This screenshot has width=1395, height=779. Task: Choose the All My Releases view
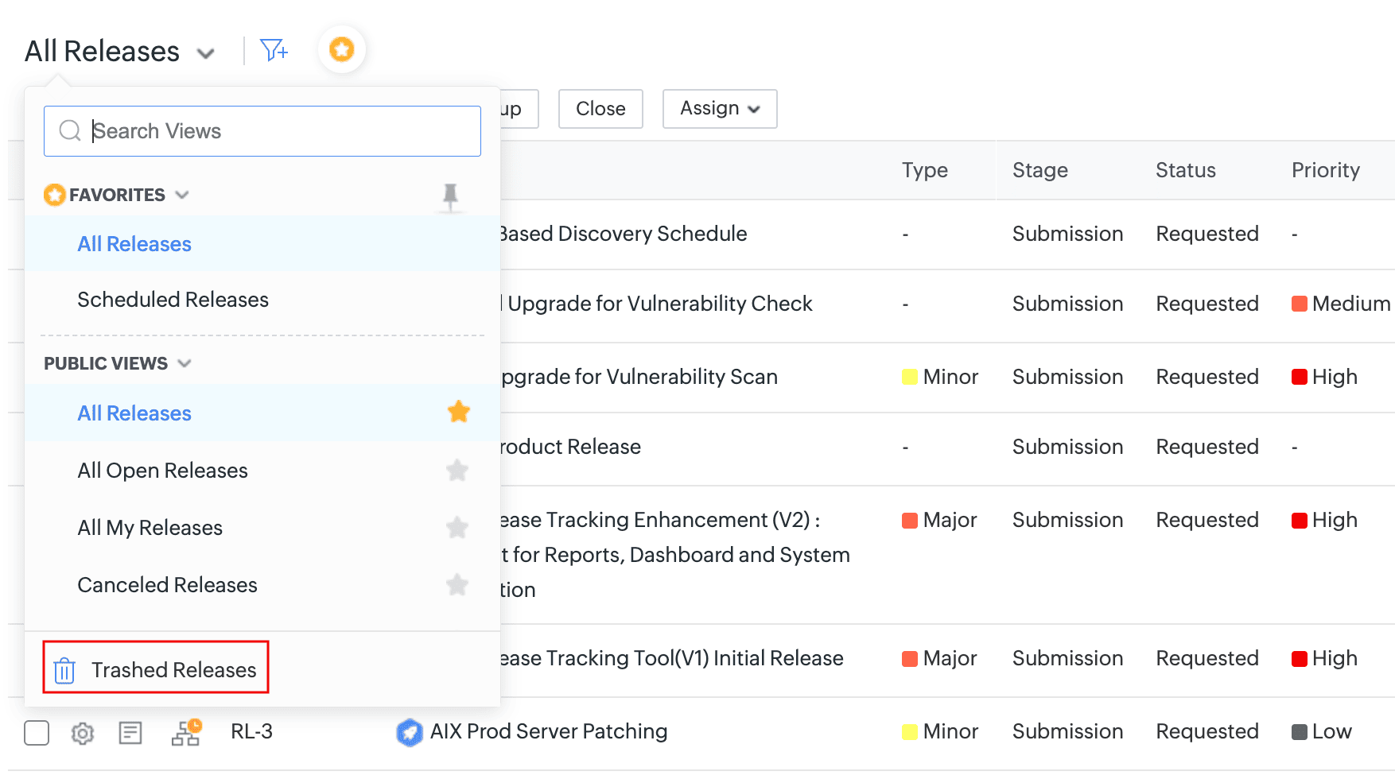point(150,528)
